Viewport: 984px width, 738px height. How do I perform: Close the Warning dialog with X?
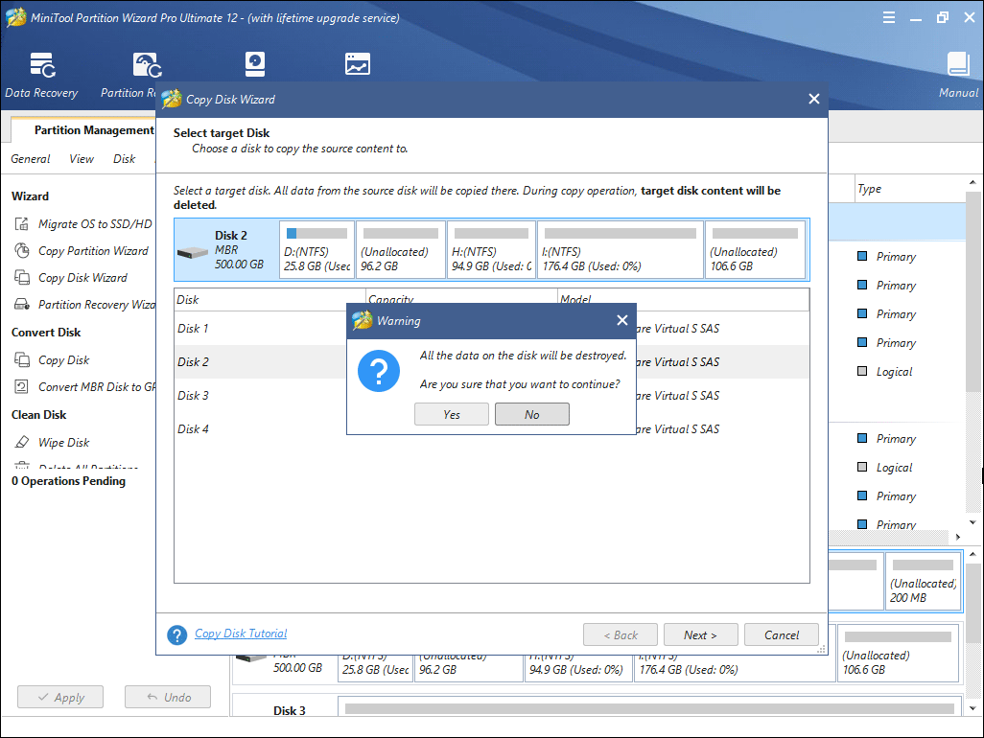coord(621,321)
